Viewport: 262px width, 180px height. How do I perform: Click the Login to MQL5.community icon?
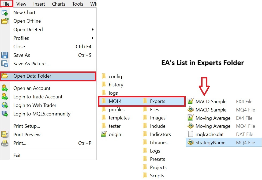pos(5,114)
